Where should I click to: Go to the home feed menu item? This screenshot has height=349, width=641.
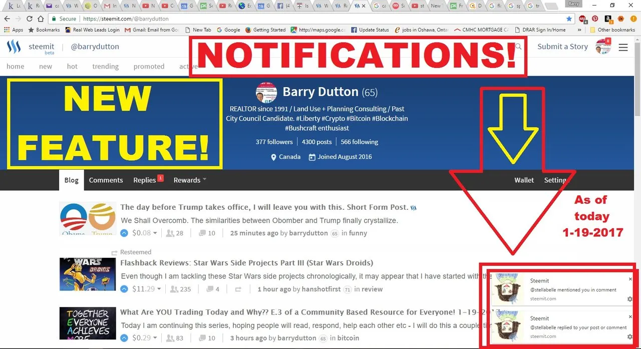click(x=15, y=66)
